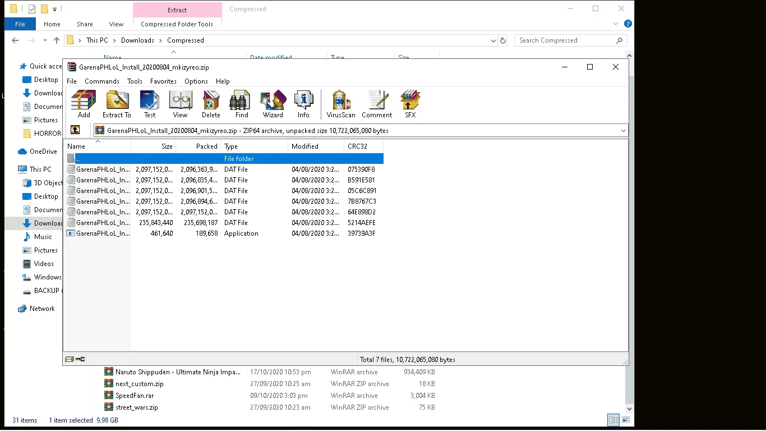Viewport: 766px width, 431px height.
Task: Switch Explorer to large icons view
Action: pos(626,420)
